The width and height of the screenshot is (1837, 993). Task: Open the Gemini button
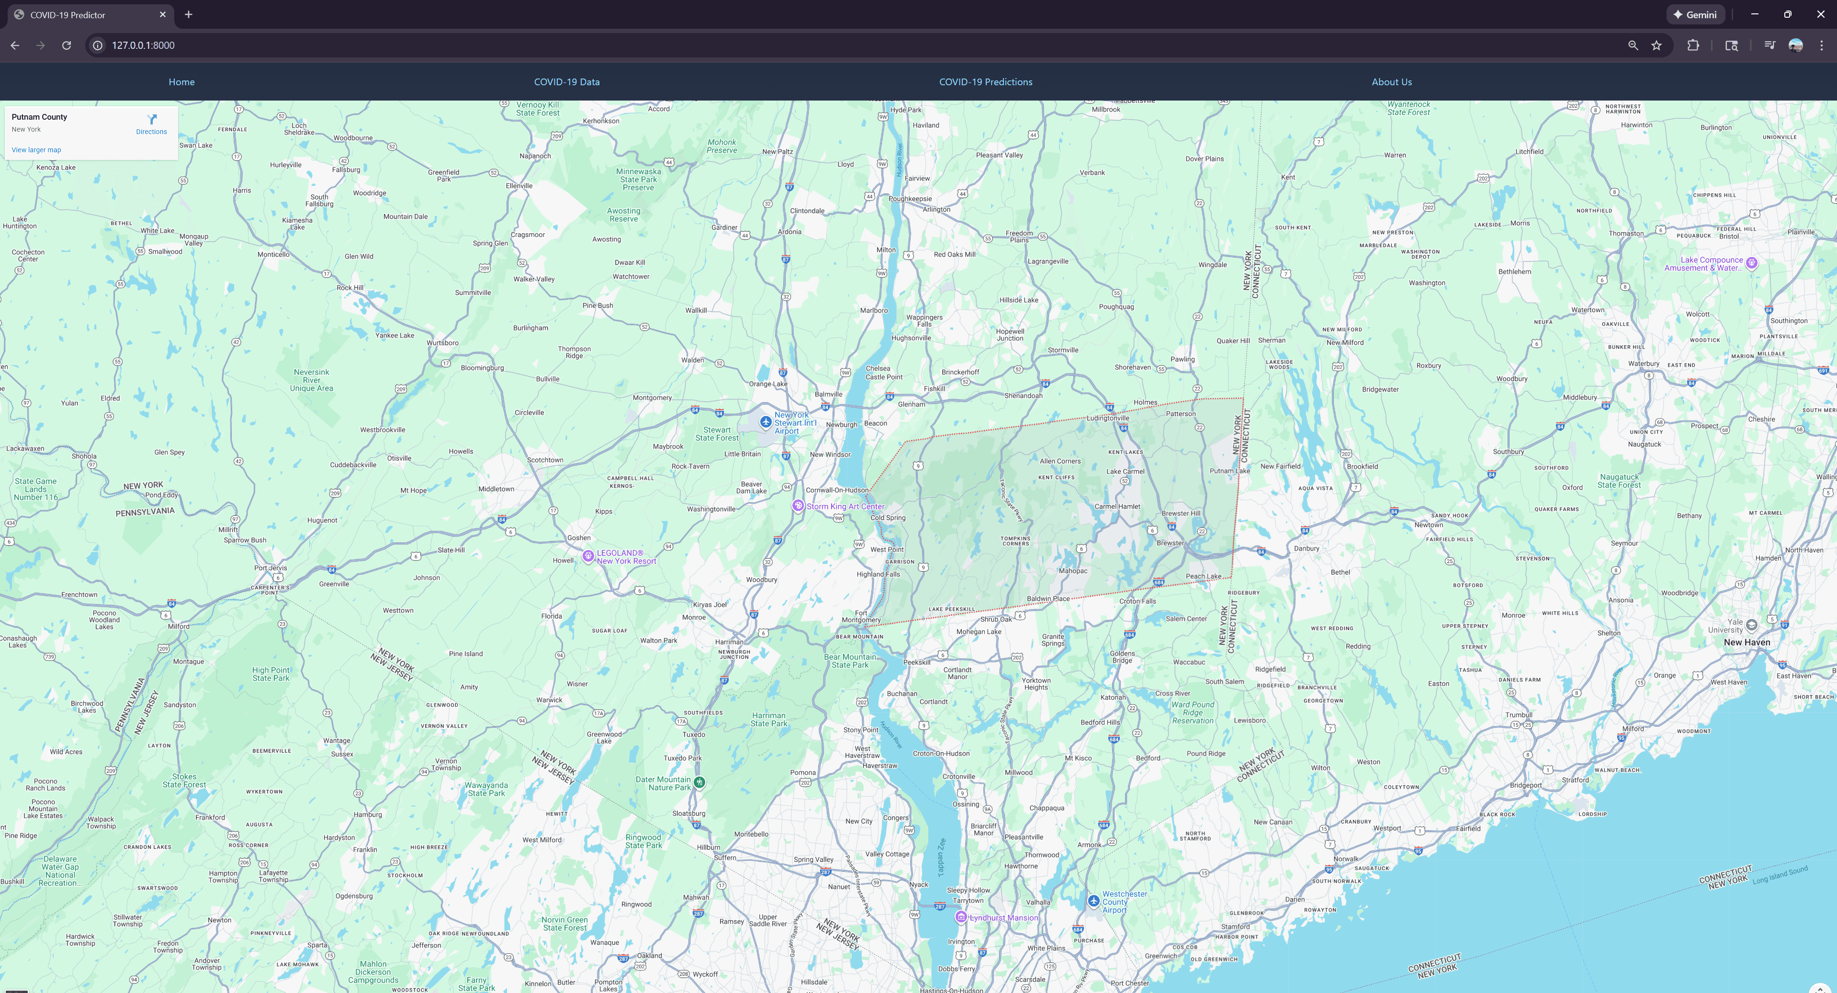click(x=1695, y=14)
